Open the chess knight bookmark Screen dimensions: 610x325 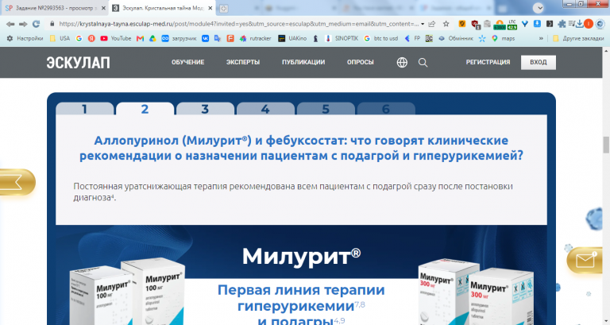click(315, 38)
